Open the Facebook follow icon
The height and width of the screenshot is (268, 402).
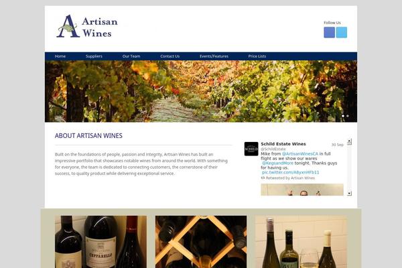[x=329, y=32]
